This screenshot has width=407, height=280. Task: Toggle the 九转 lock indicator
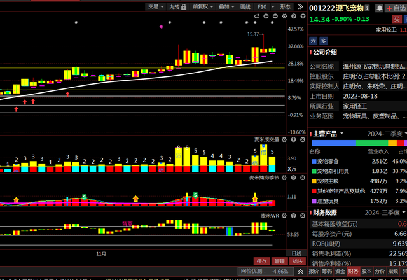click(x=174, y=6)
